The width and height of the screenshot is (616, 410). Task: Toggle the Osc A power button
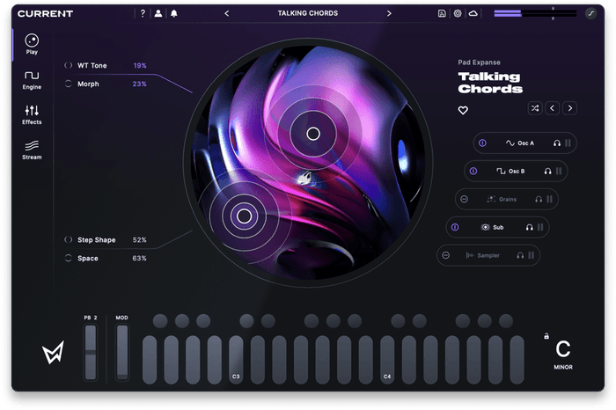pyautogui.click(x=481, y=143)
